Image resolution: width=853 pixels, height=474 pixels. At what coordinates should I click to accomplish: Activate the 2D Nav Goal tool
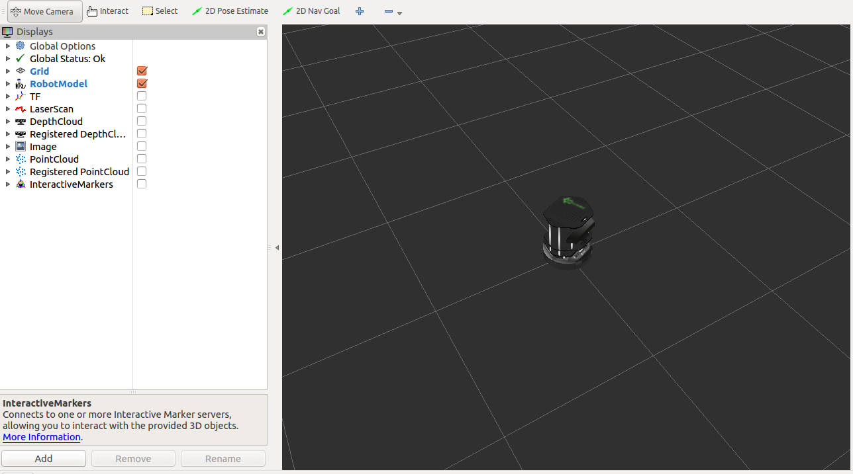[311, 11]
